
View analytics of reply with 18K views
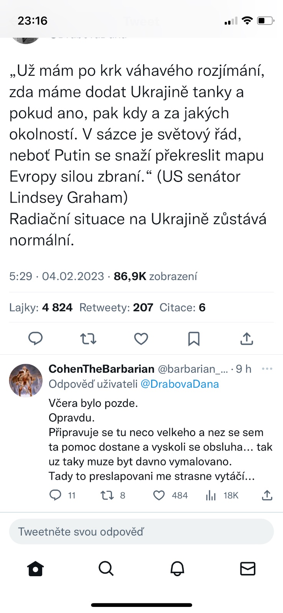pyautogui.click(x=211, y=495)
